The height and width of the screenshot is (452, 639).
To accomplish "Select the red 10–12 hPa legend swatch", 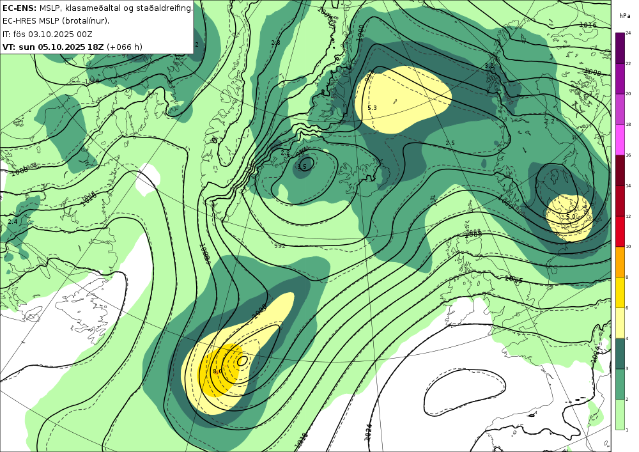I will [620, 231].
